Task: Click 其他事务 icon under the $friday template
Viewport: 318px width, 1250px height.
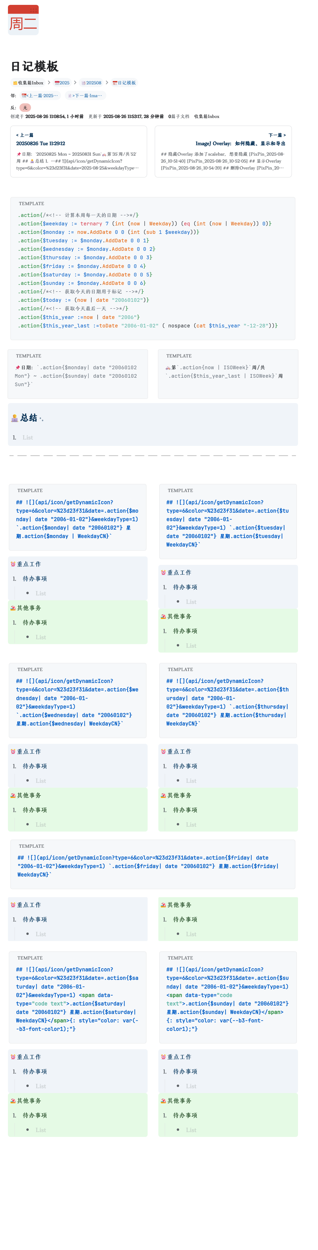Action: (163, 905)
